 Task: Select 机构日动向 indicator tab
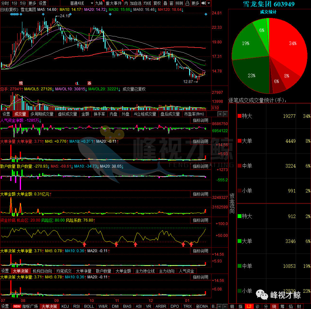42,271
